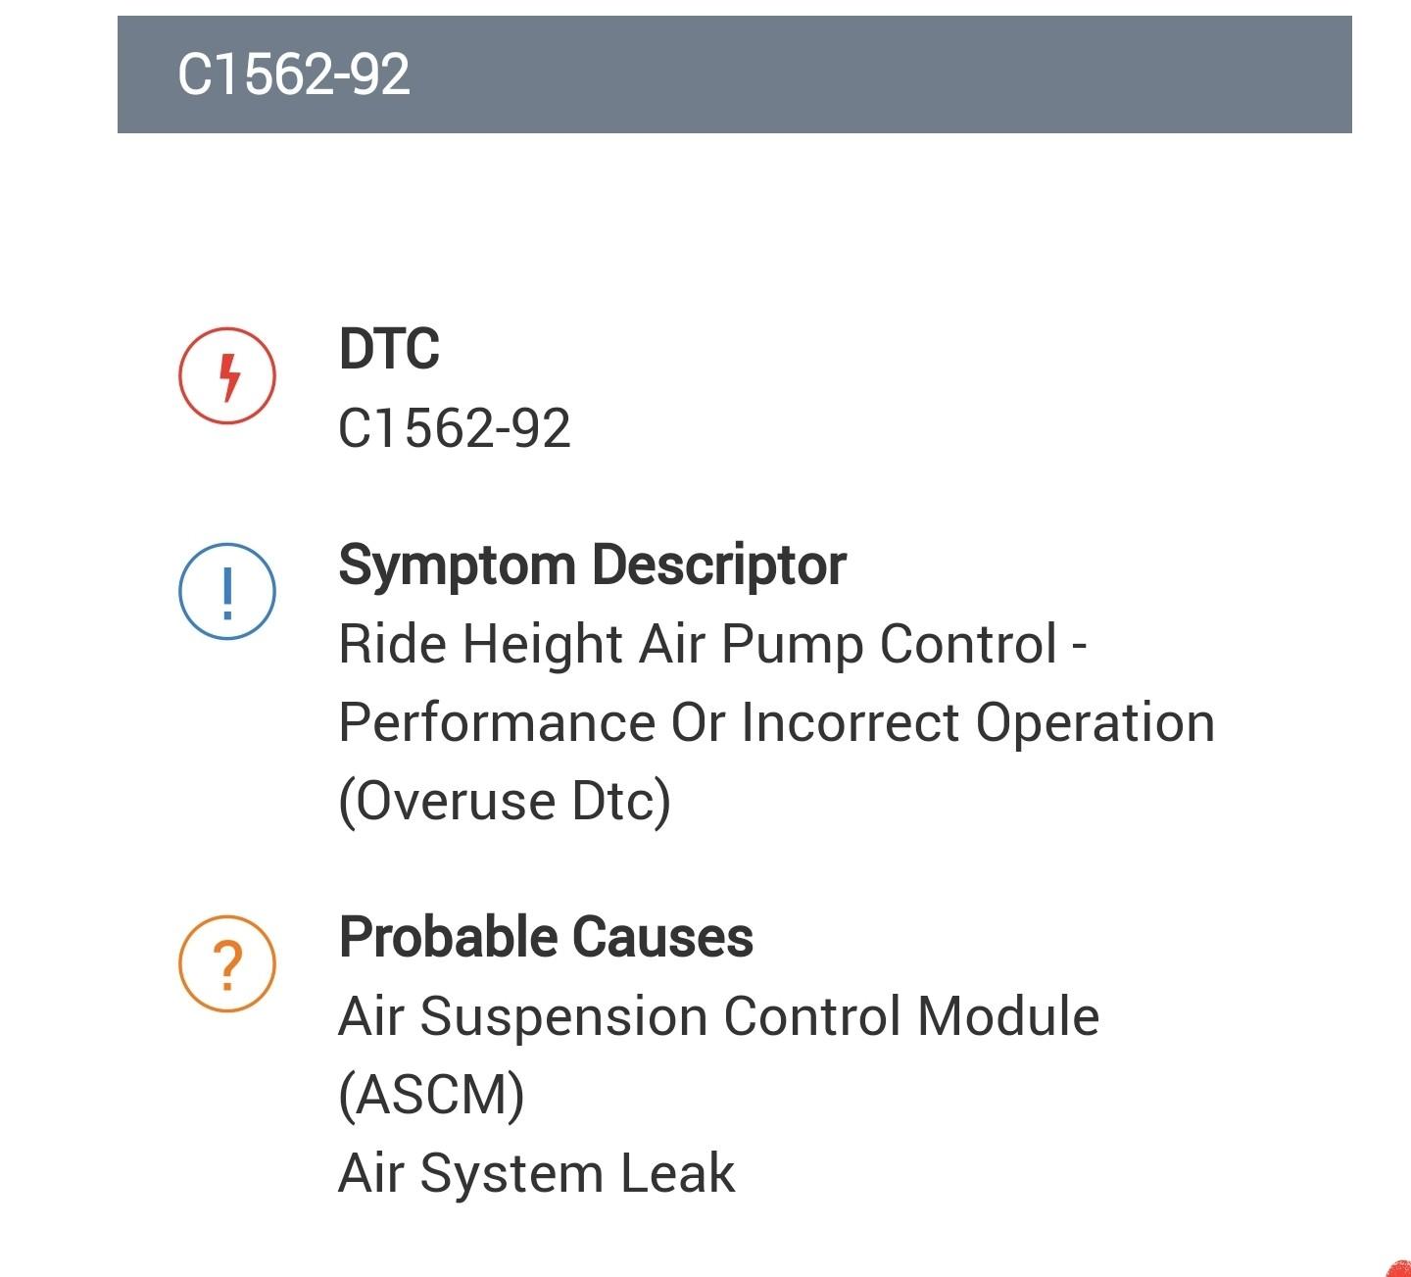Select the bold DTC heading
The width and height of the screenshot is (1411, 1277).
pyautogui.click(x=389, y=349)
